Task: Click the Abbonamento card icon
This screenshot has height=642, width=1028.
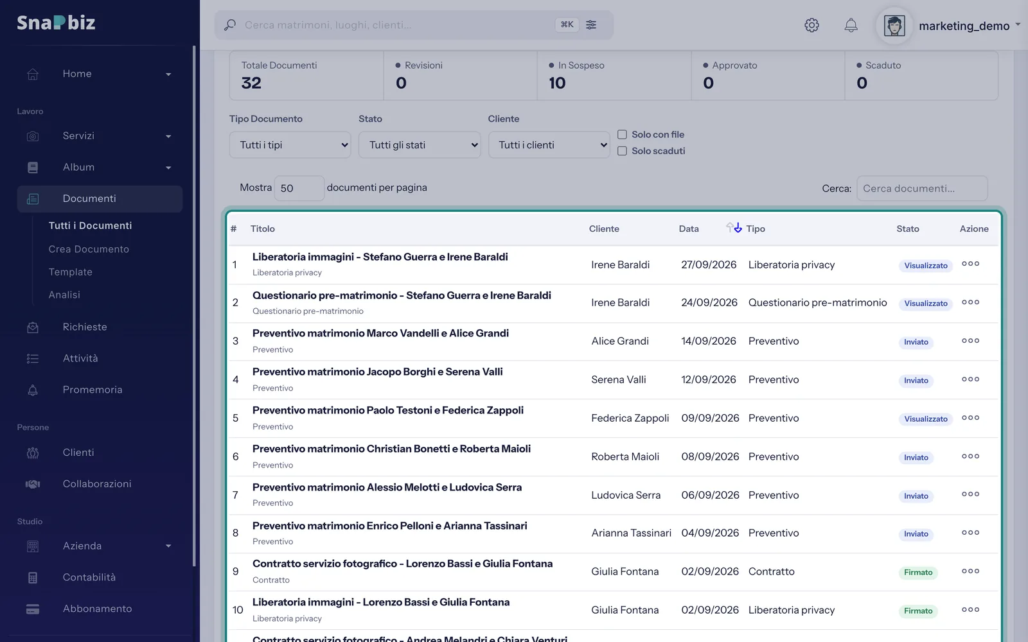Action: click(x=33, y=609)
